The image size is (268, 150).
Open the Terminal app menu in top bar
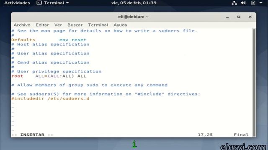click(x=53, y=3)
